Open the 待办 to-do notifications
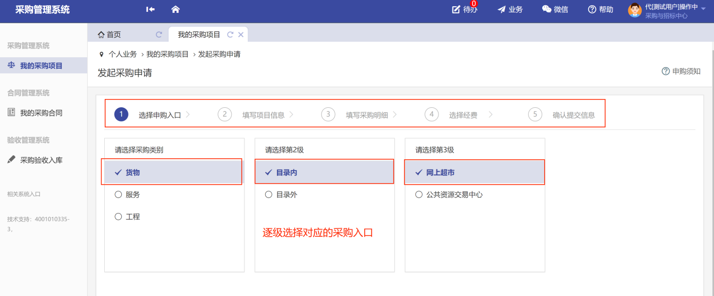 pos(464,9)
